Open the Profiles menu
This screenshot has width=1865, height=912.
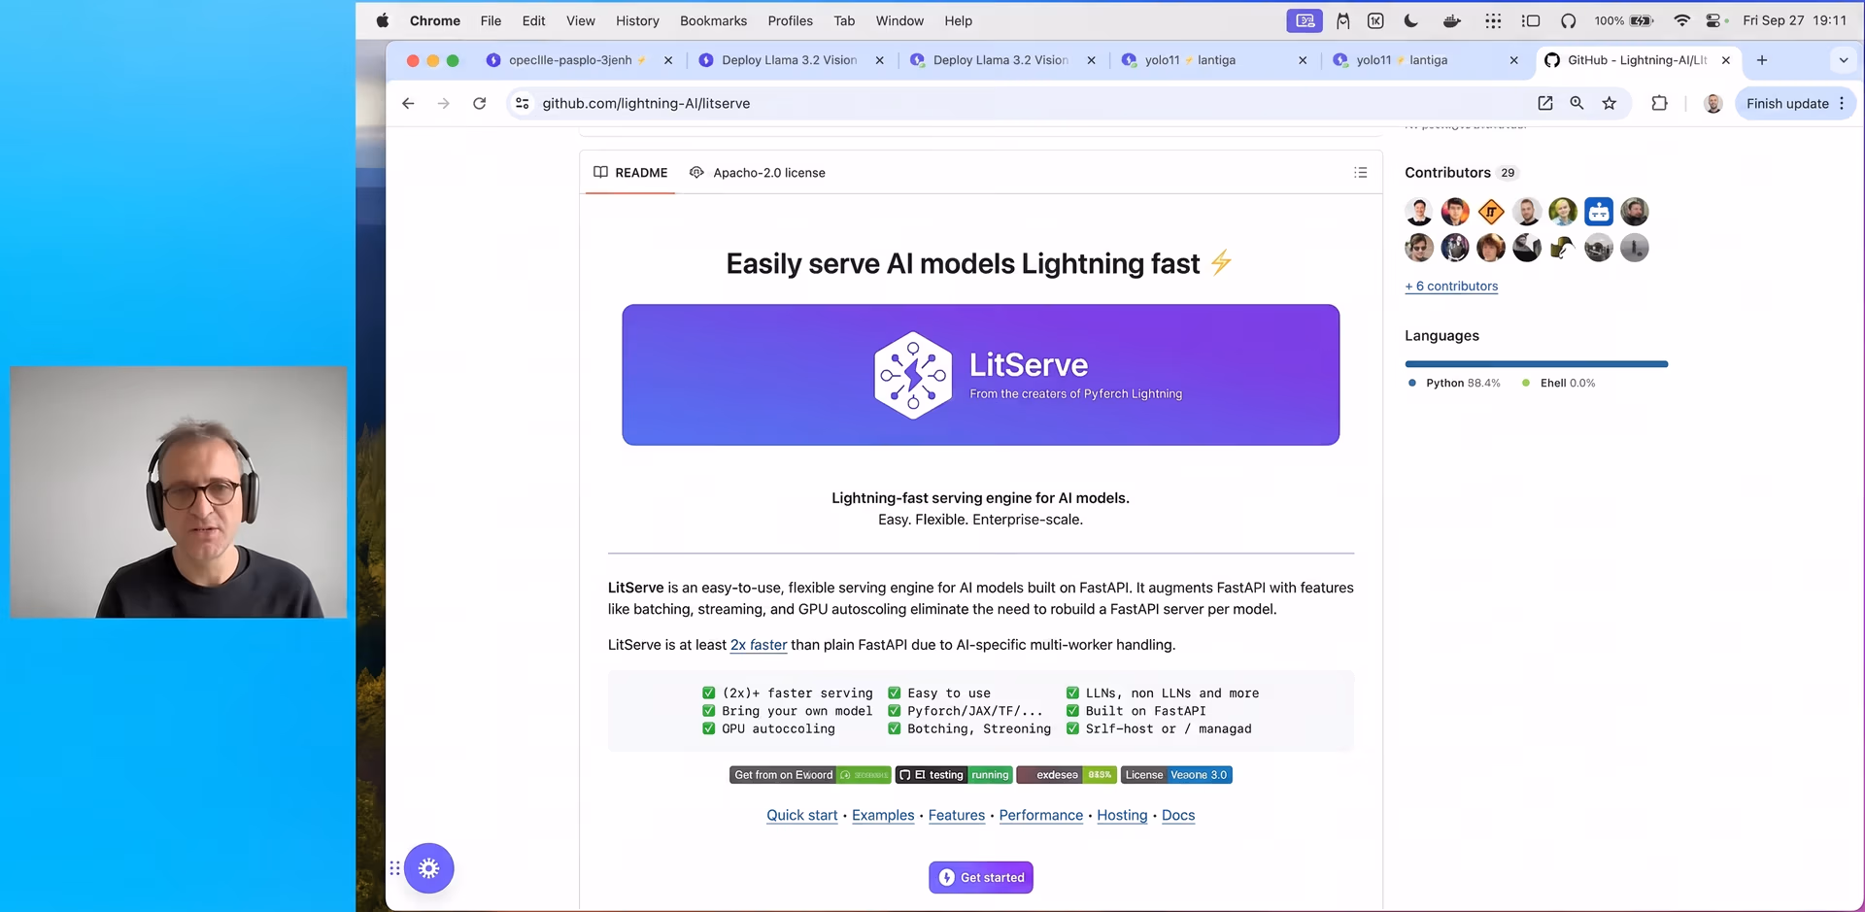(x=791, y=20)
